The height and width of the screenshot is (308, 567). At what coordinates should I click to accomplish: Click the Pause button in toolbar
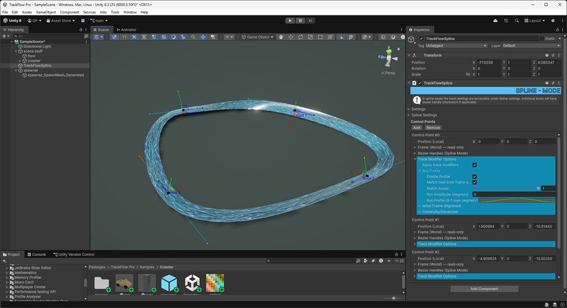pyautogui.click(x=300, y=20)
